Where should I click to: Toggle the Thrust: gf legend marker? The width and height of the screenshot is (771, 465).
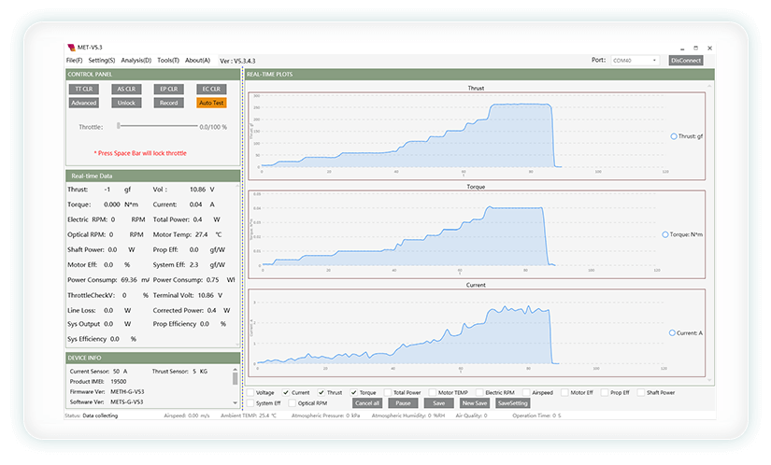click(x=674, y=136)
